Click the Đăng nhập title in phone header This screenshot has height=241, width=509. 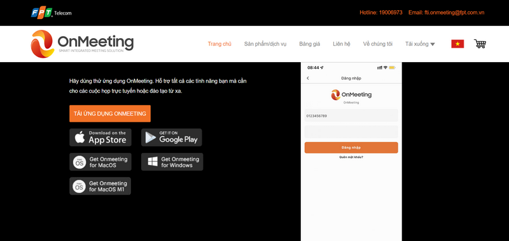[x=351, y=78]
